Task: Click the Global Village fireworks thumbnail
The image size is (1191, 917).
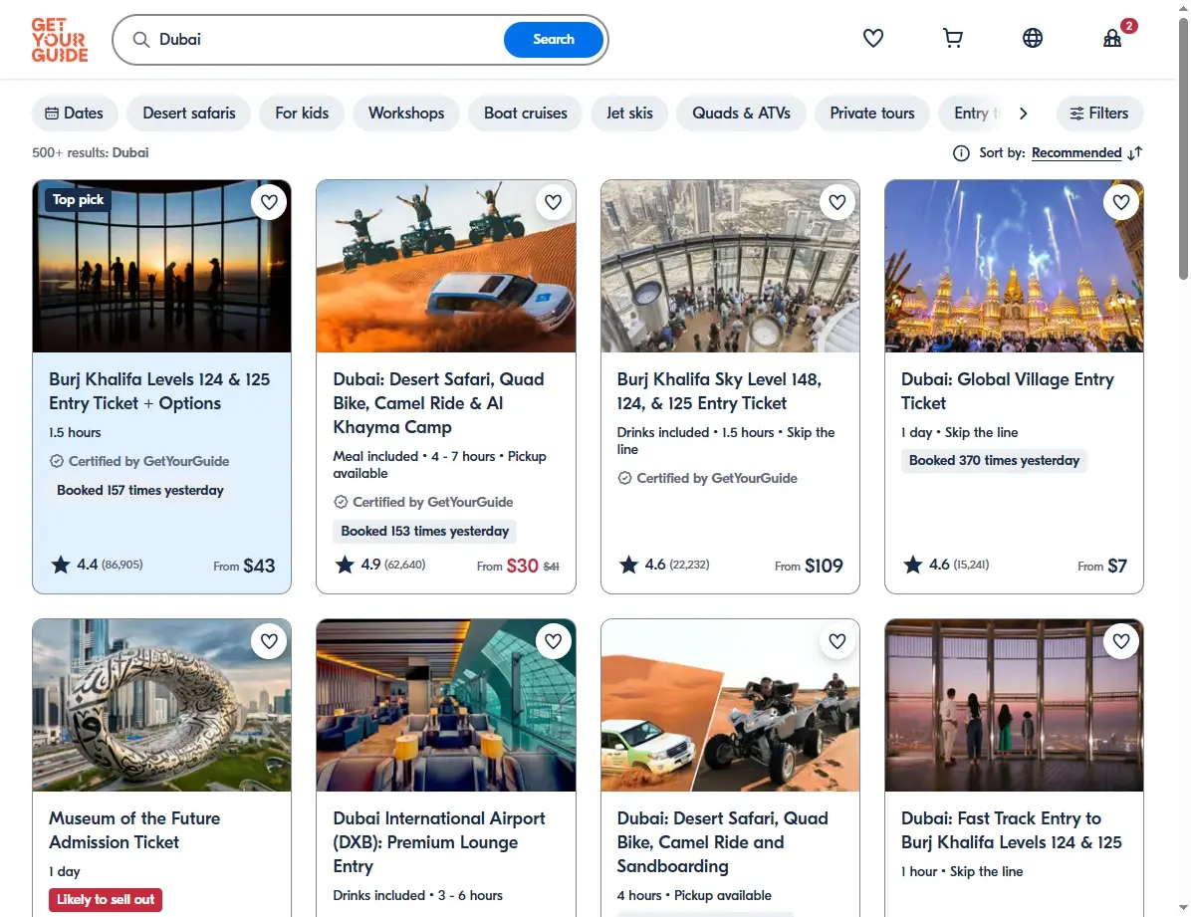Action: tap(1014, 266)
